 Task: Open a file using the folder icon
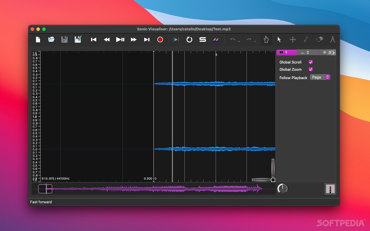coord(51,40)
